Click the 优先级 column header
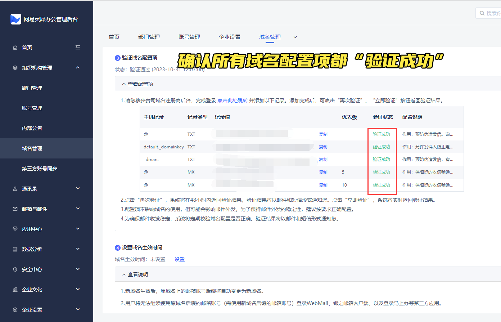The width and height of the screenshot is (501, 322). coord(349,117)
